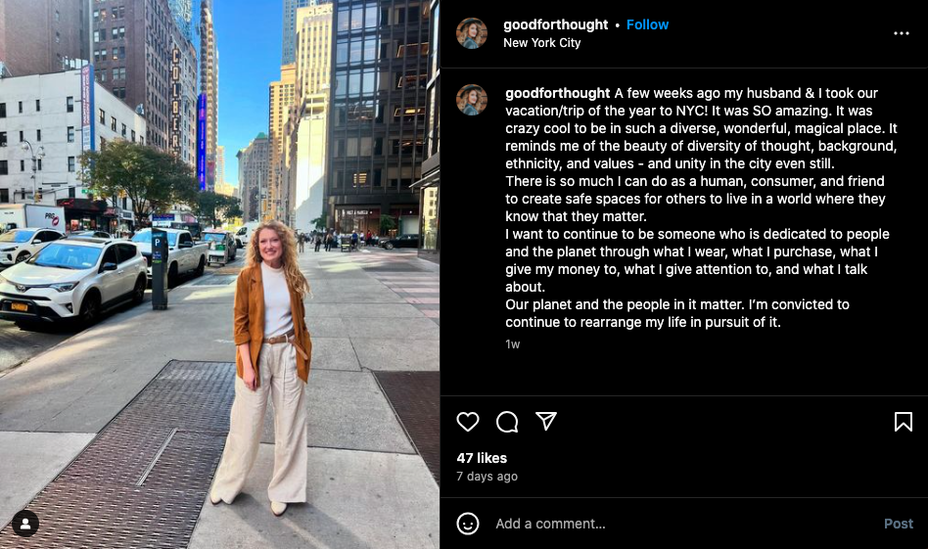Open emoji picker next to comment field
The image size is (928, 549).
[x=468, y=524]
